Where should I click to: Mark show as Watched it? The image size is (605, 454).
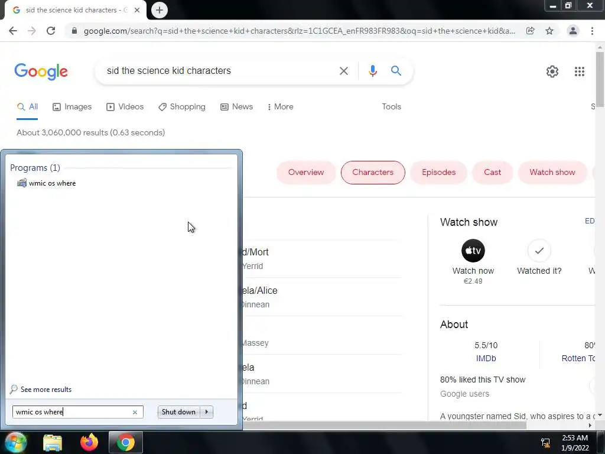click(x=539, y=251)
